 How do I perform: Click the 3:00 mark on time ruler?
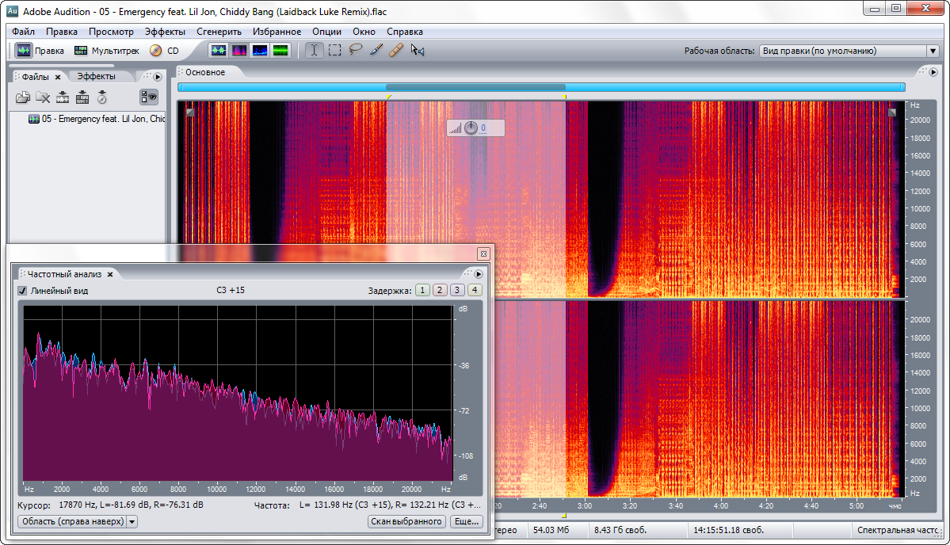[x=585, y=505]
